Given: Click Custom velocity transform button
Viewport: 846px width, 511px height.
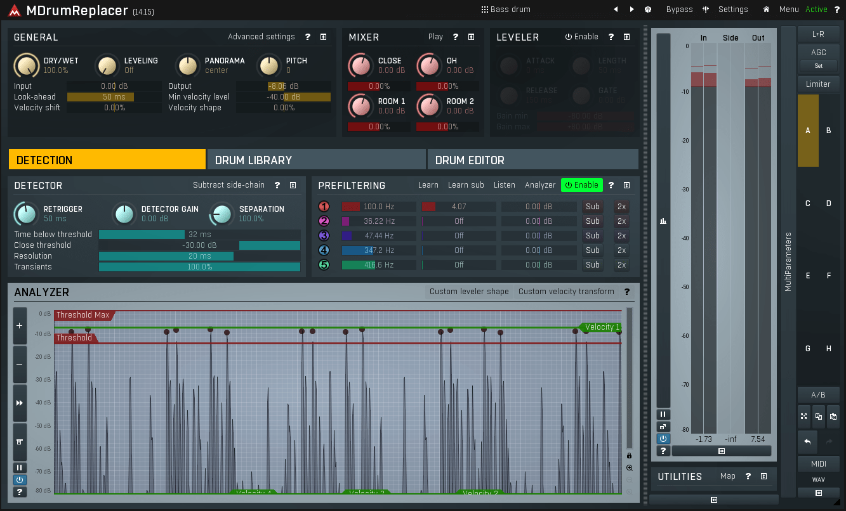Looking at the screenshot, I should point(566,292).
